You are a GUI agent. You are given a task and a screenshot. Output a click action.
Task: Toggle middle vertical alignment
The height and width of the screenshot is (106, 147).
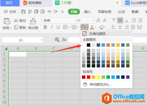[x=120, y=20]
